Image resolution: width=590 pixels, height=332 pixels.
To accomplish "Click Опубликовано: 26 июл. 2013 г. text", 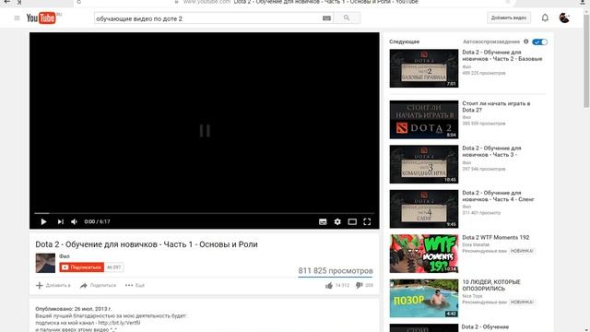I will pos(74,309).
